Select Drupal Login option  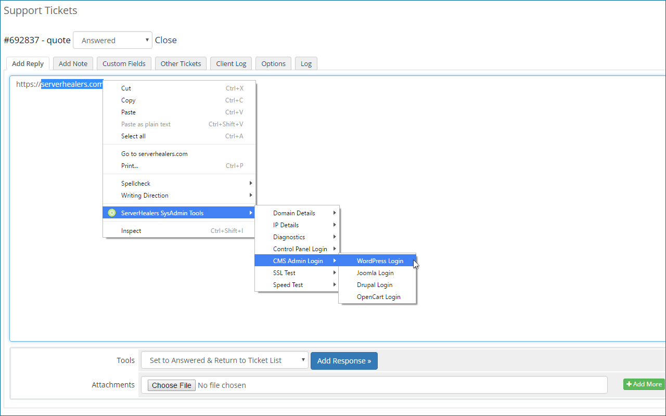click(377, 285)
